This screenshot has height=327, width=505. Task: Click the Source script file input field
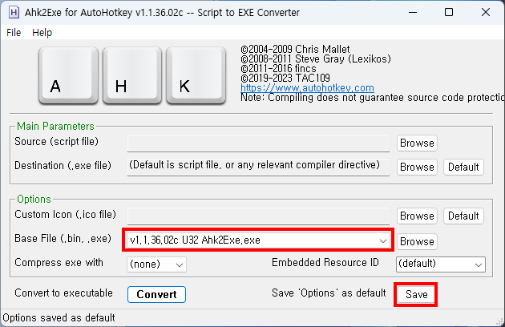click(258, 143)
